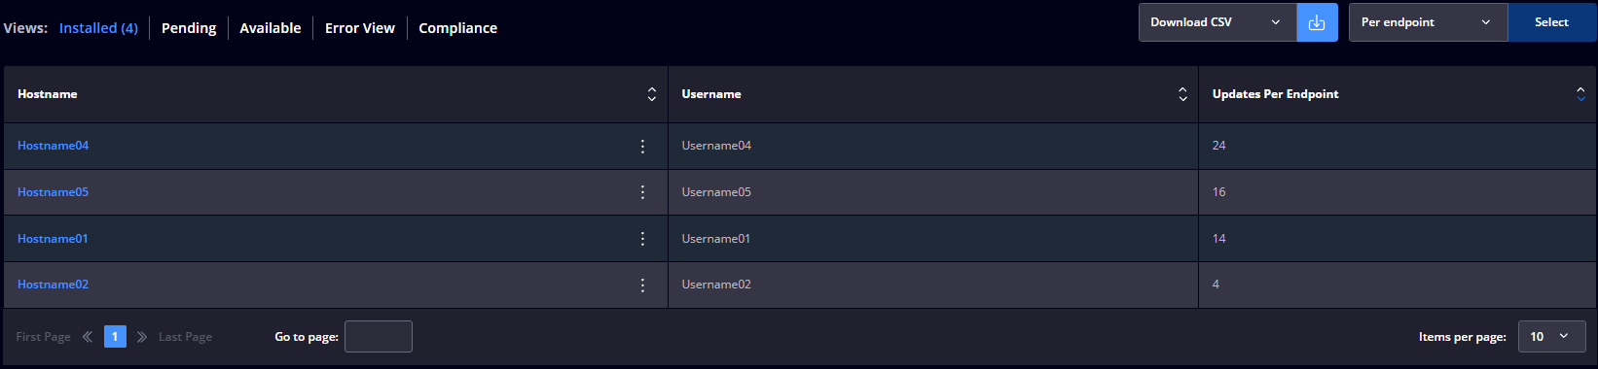
Task: Open the kebab menu for Hostname01
Action: click(642, 239)
